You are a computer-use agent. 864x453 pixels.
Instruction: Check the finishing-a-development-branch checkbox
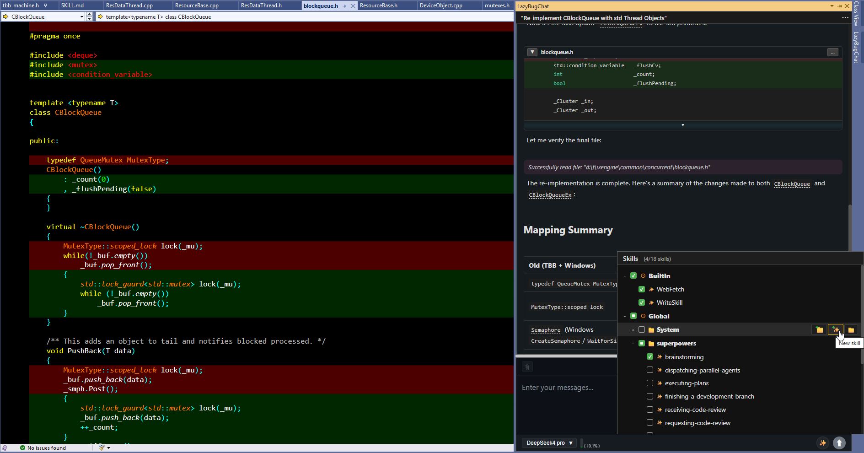[650, 396]
